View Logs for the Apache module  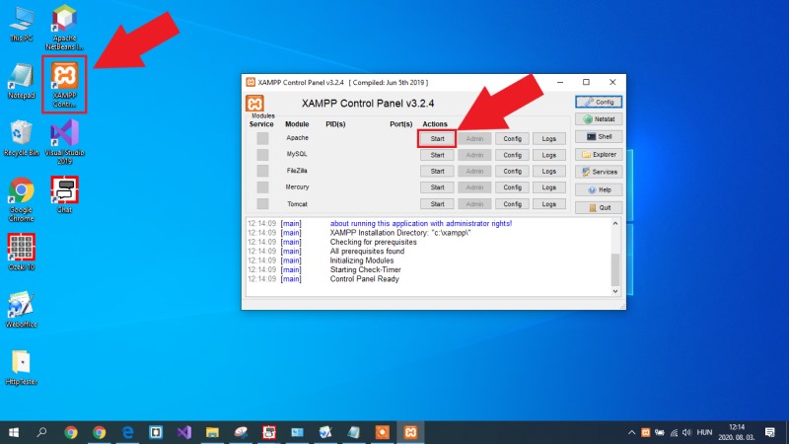click(x=549, y=138)
